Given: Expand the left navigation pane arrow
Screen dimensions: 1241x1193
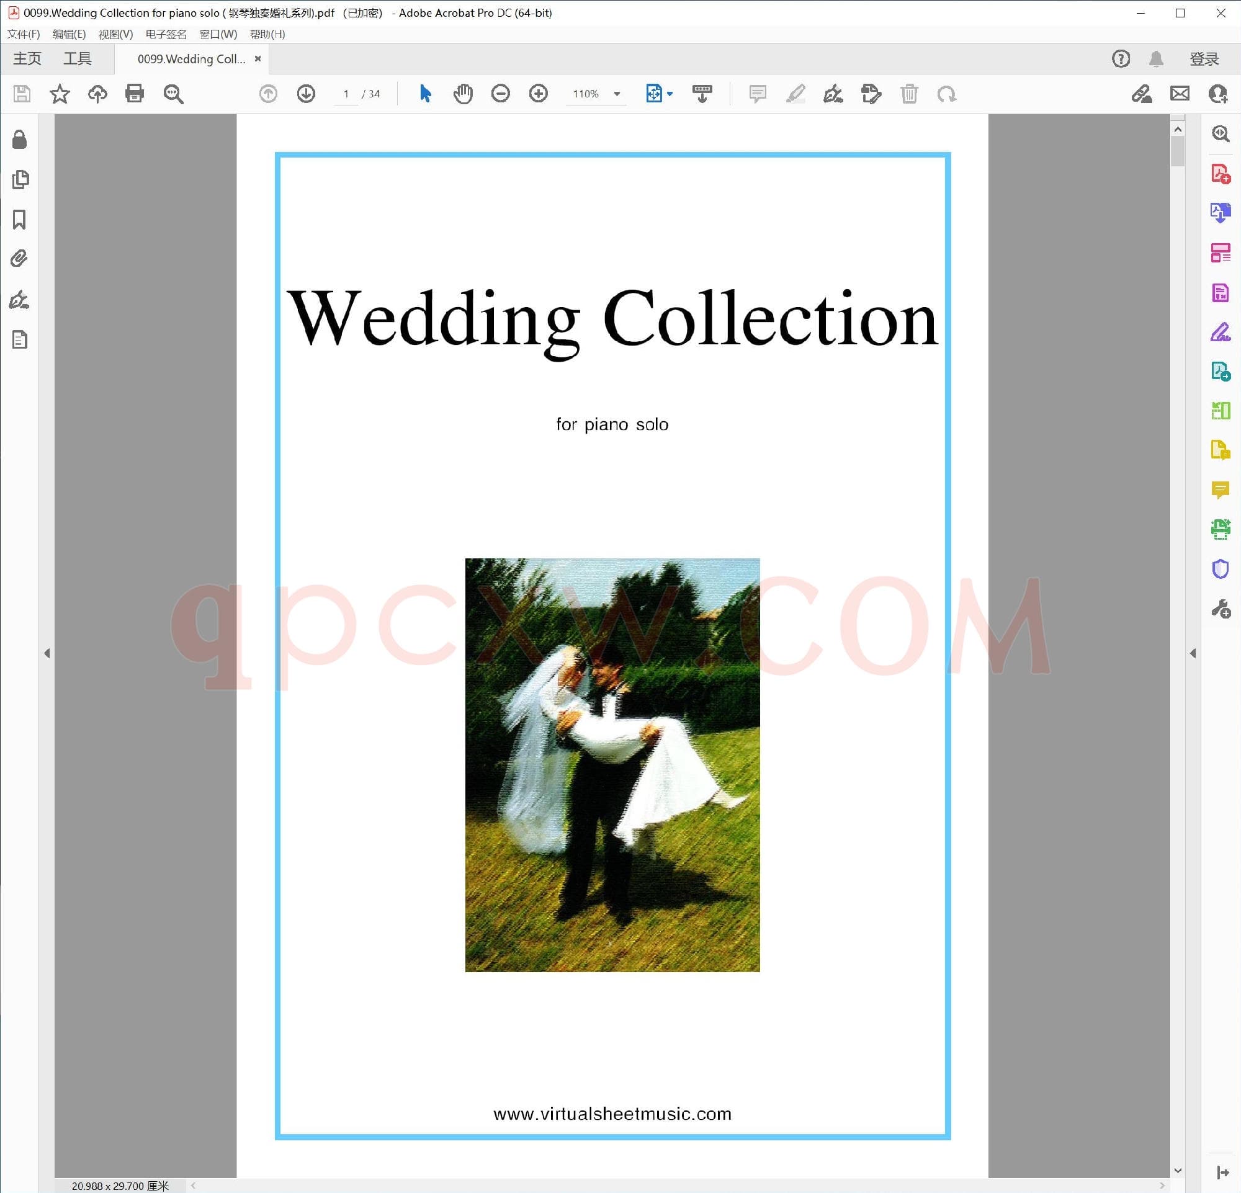Looking at the screenshot, I should pos(47,653).
